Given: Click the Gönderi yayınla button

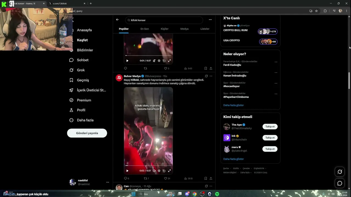Looking at the screenshot, I should click(x=87, y=133).
